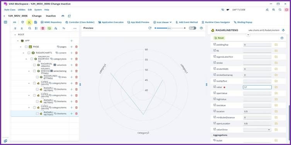Delete the RADARLINEITEM3 tree row
291x145 pixels.
pyautogui.click(x=76, y=113)
